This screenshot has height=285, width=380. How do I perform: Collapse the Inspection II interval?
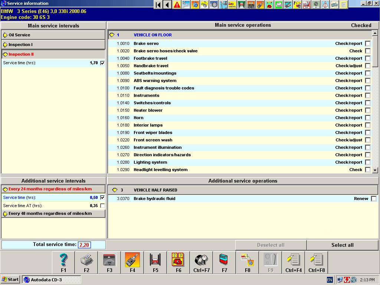point(53,54)
